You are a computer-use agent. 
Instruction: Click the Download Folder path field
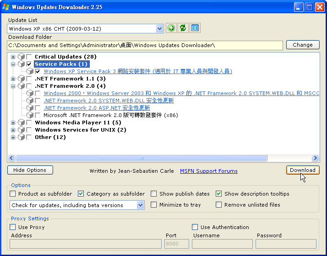point(145,45)
